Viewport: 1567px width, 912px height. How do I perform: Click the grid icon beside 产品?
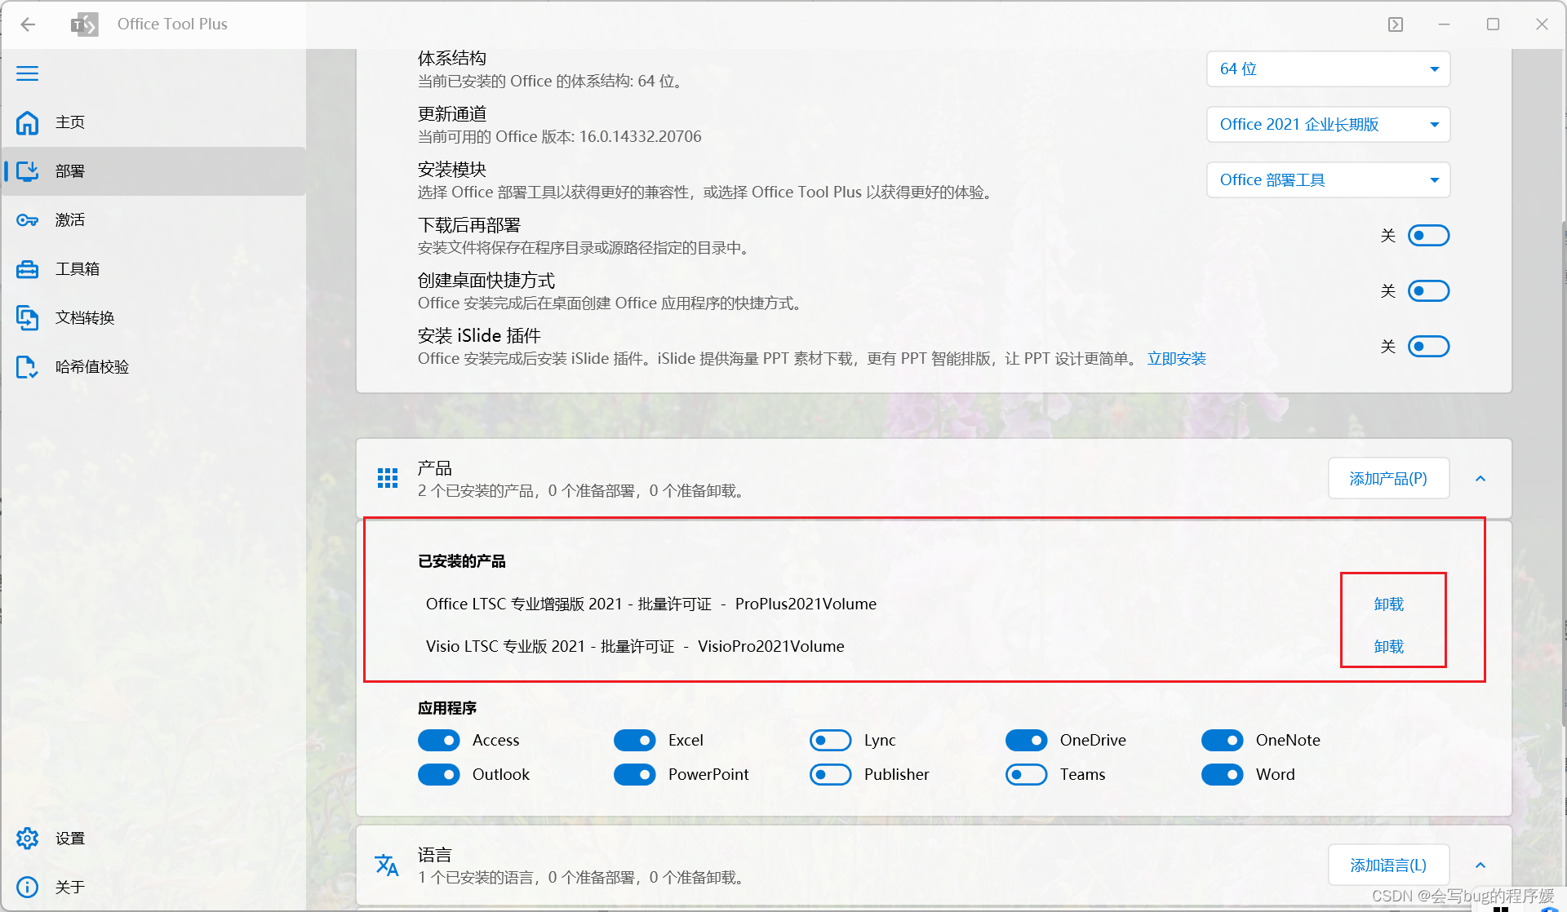[387, 478]
